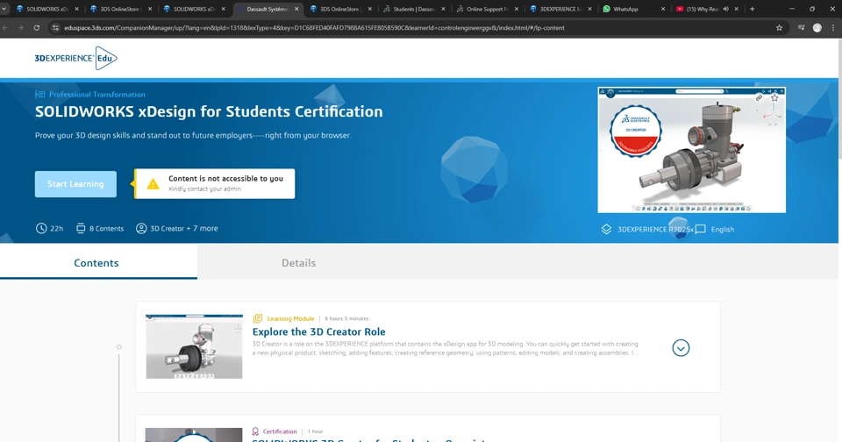Click the user icon beside 3D Creator

point(141,228)
